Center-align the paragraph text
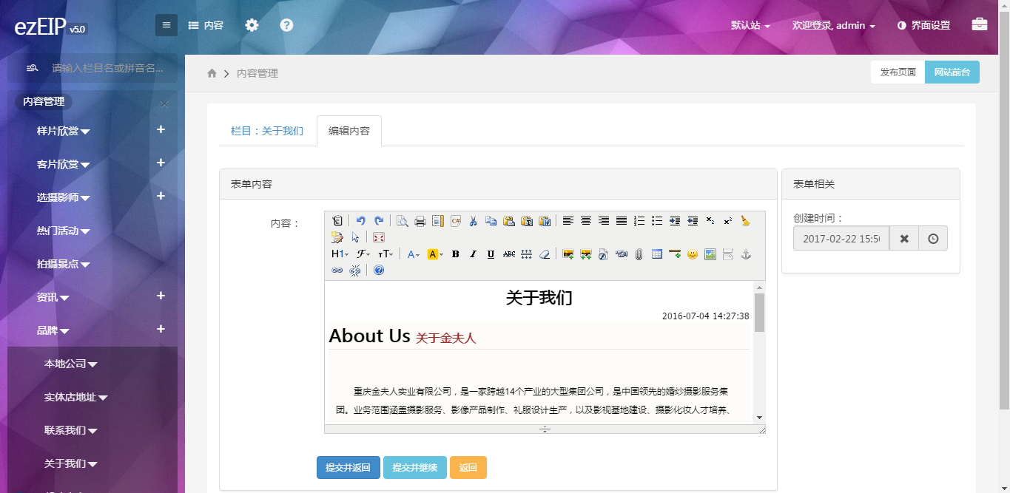This screenshot has height=493, width=1010. click(586, 220)
